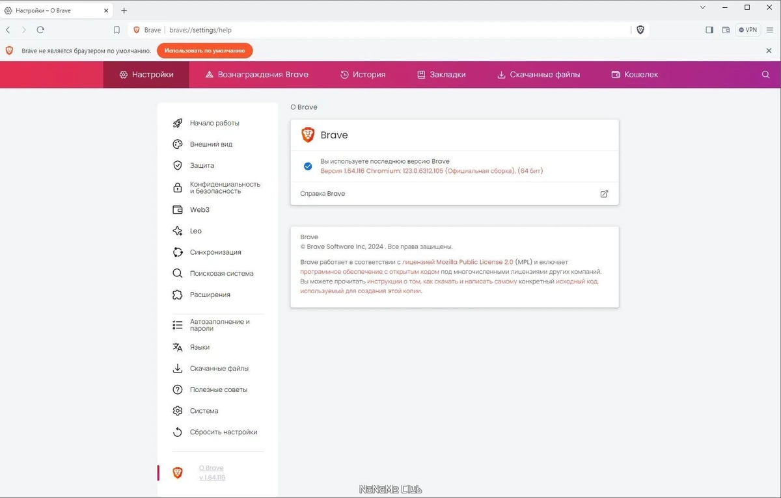This screenshot has width=781, height=498.
Task: Open the settings search magnifier icon
Action: [766, 75]
